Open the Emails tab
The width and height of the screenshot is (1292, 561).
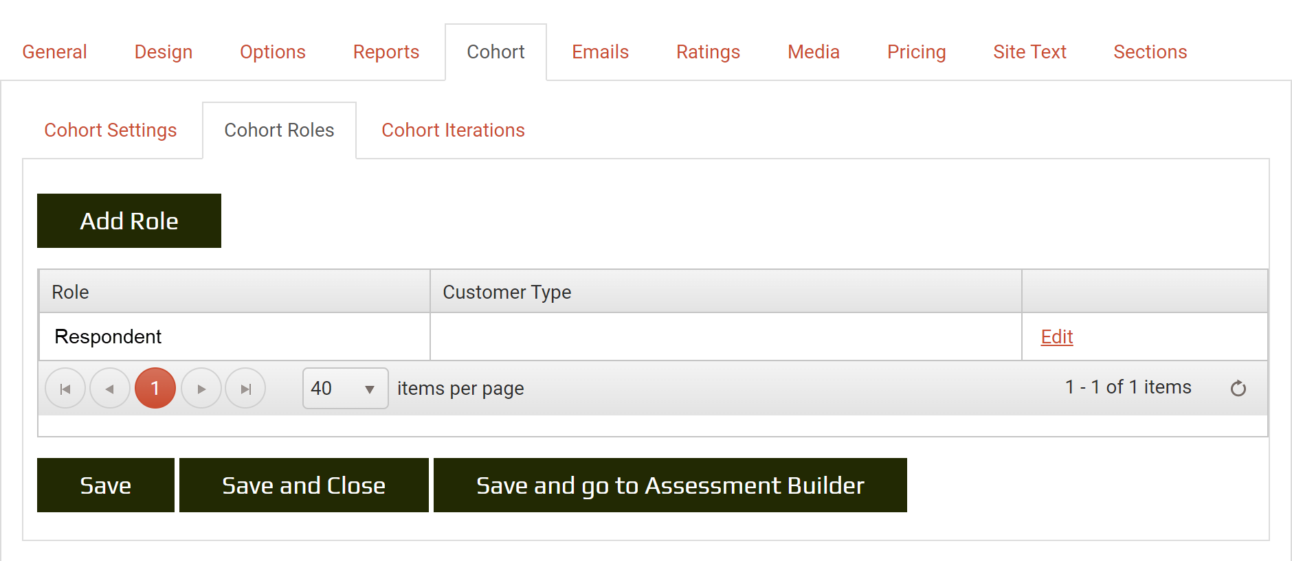pos(600,52)
